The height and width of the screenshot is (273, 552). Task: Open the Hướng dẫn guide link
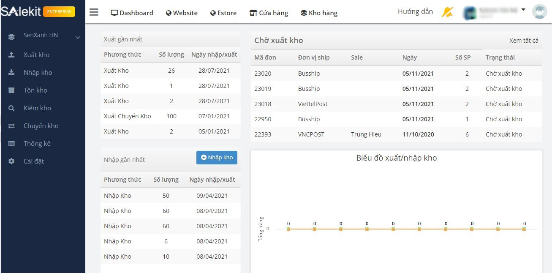coord(415,12)
